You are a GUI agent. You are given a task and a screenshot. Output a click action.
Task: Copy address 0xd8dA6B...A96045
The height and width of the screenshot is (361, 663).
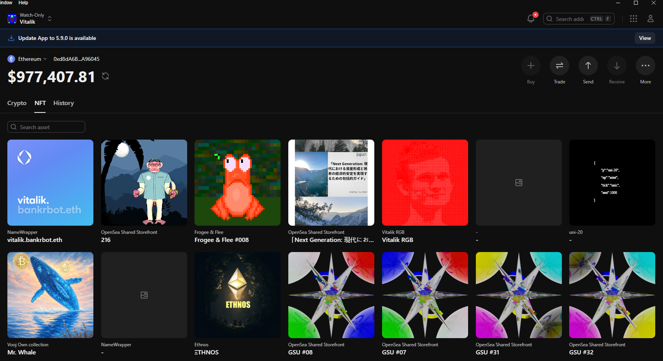coord(76,59)
